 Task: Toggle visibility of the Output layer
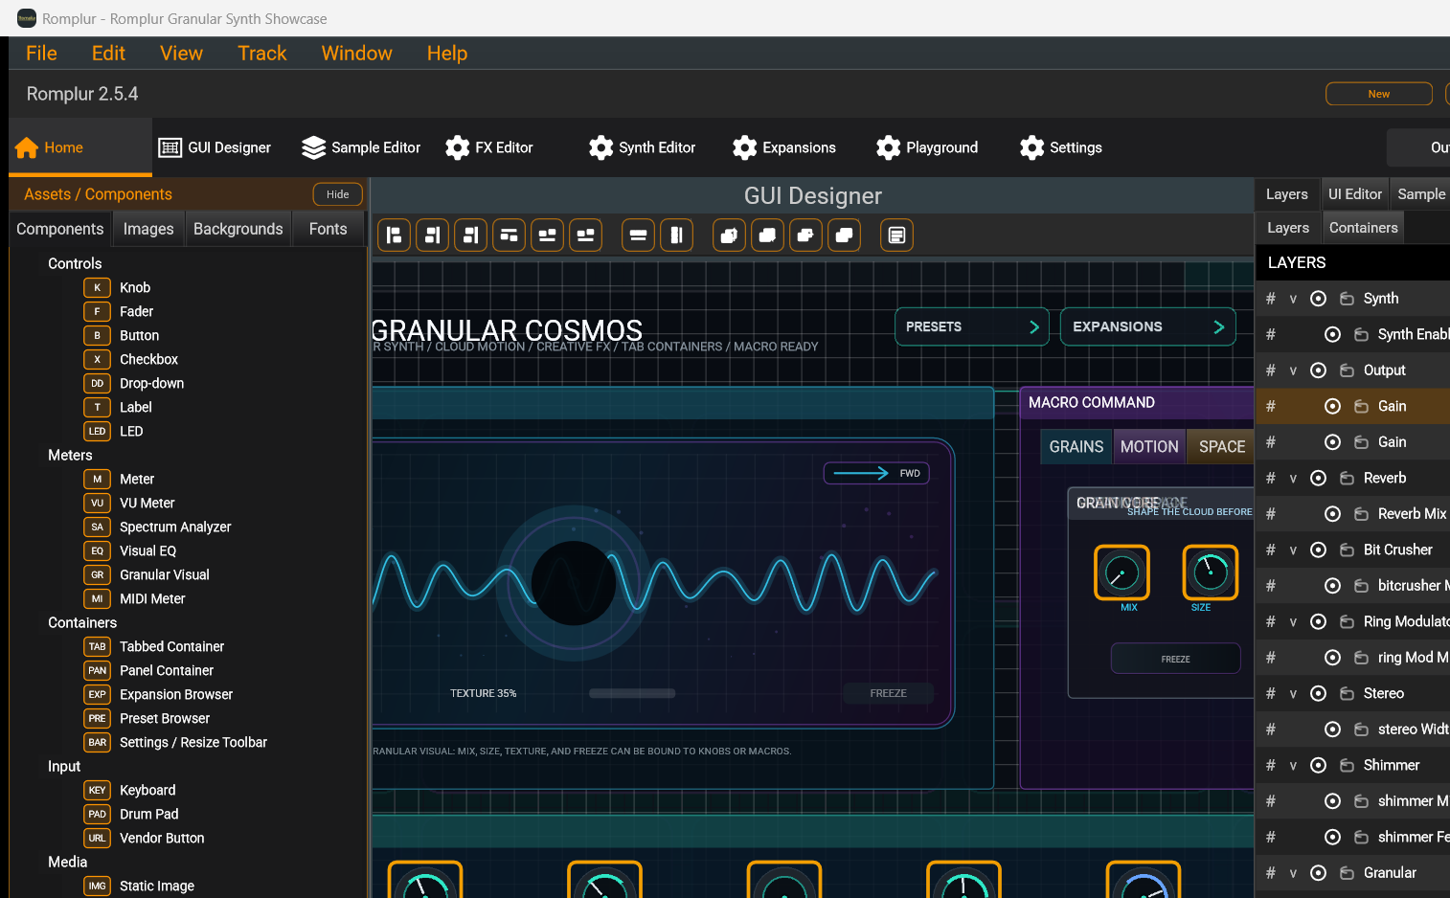point(1318,370)
